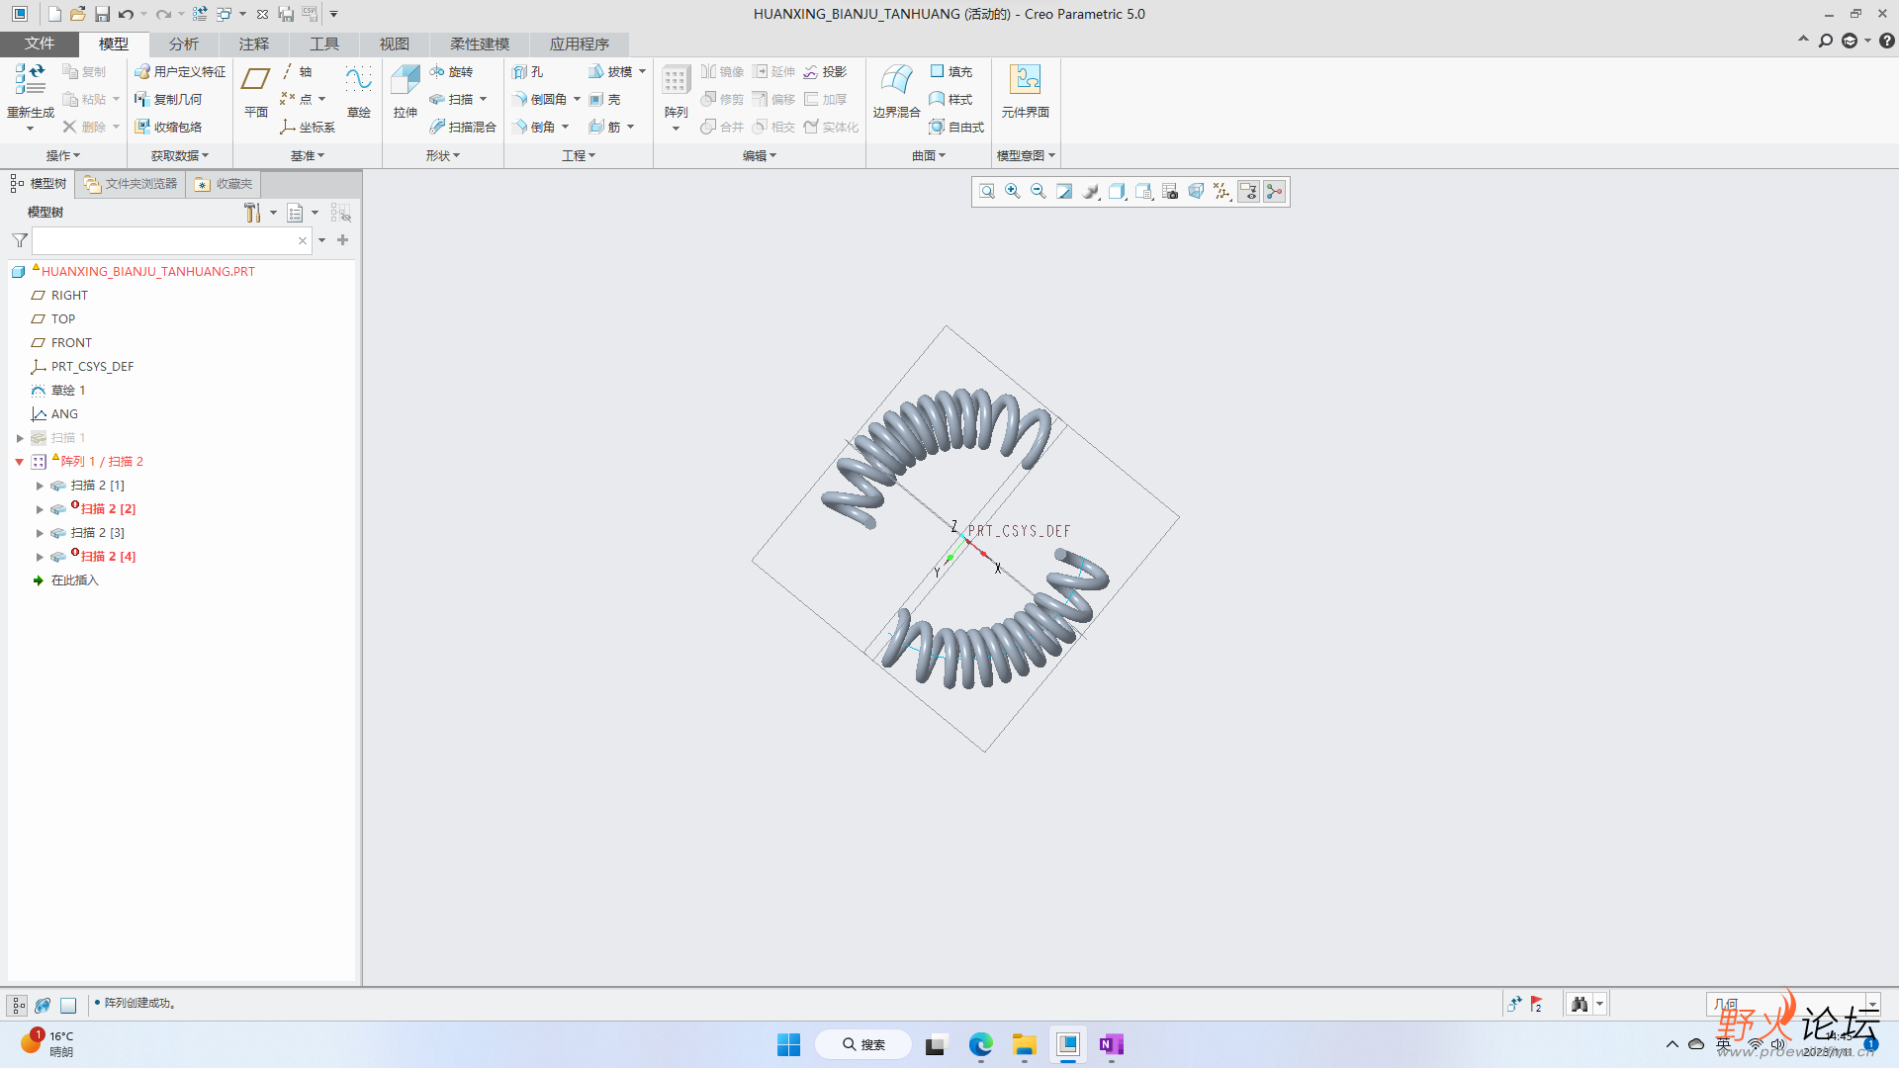Toggle Annotation Display in graphics toolbar
Viewport: 1899px width, 1068px height.
click(x=1248, y=191)
